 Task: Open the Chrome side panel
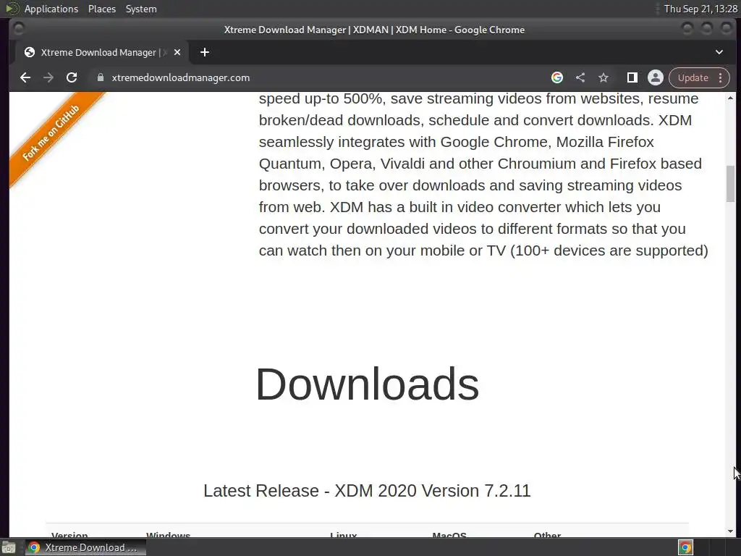632,77
